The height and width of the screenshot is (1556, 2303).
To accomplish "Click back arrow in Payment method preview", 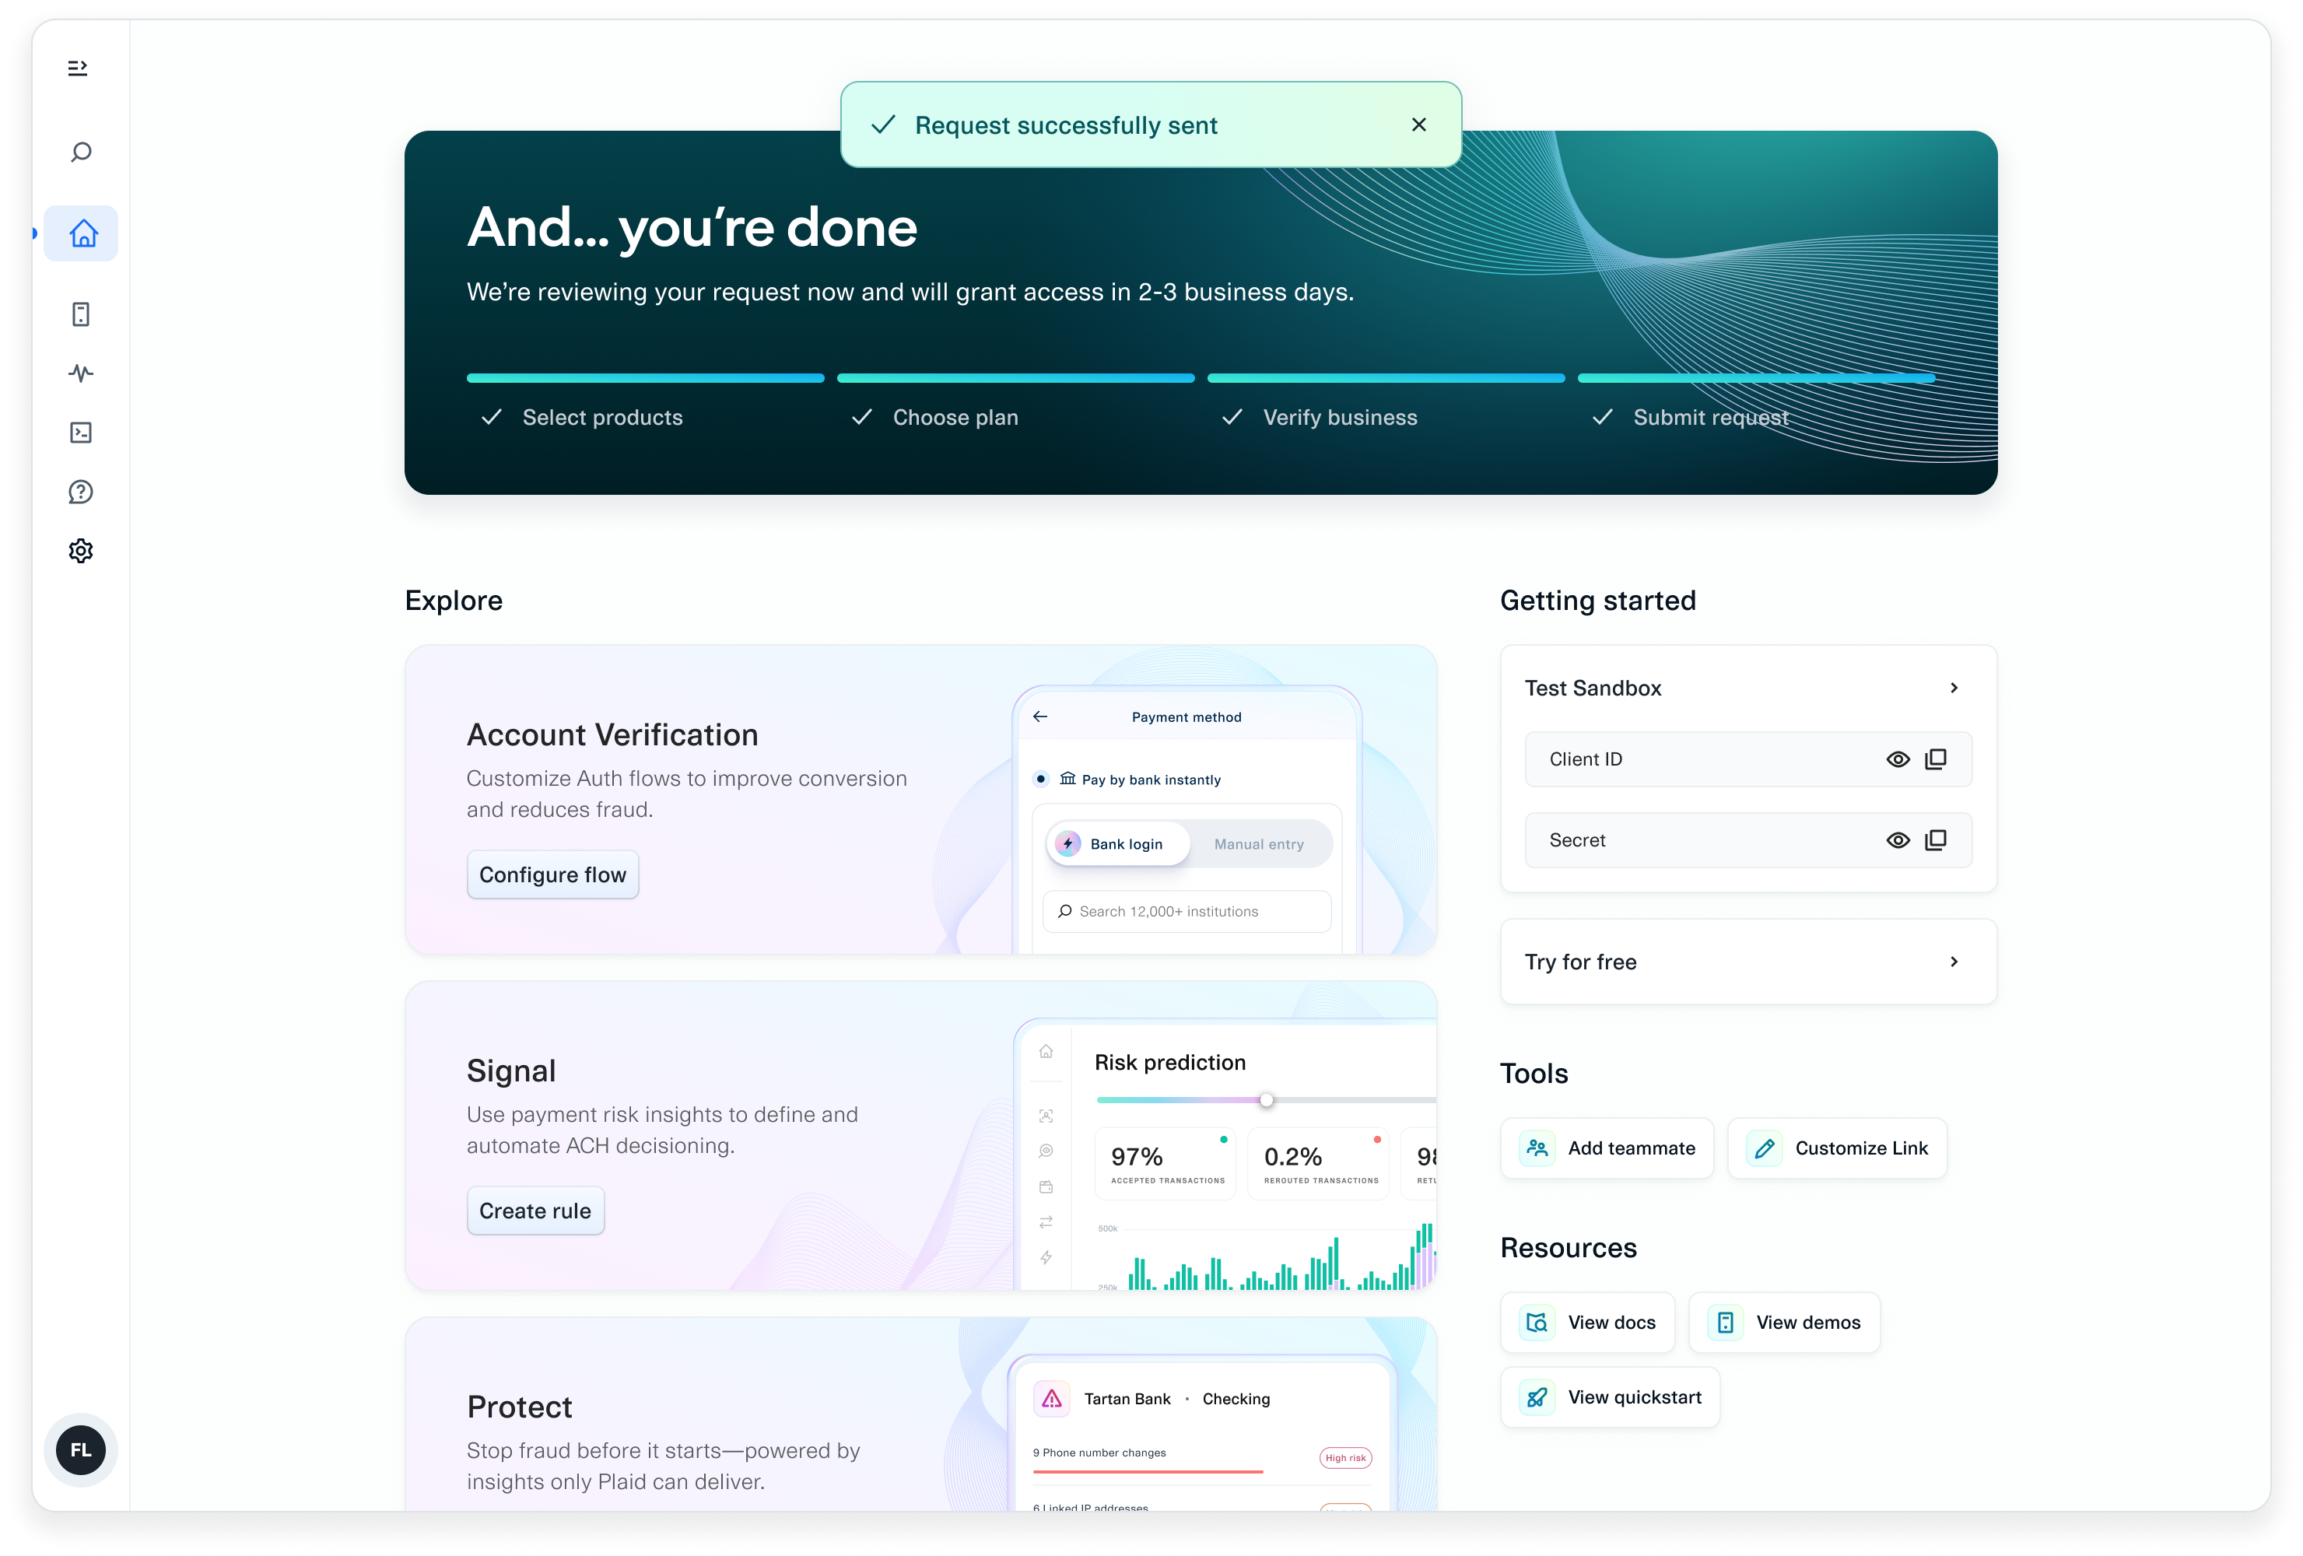I will [x=1039, y=717].
